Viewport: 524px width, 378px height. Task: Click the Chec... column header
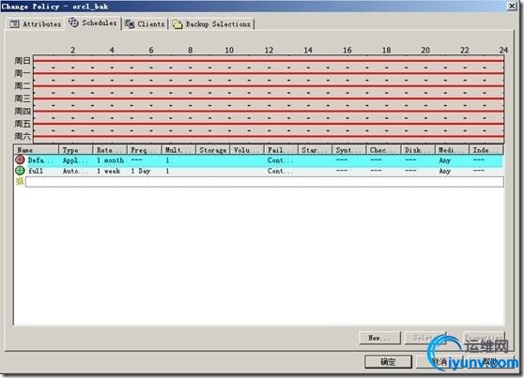pos(383,150)
